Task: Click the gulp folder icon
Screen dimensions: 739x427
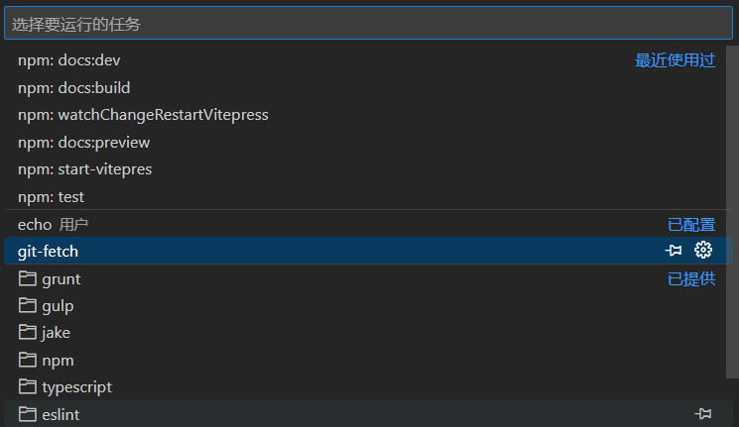Action: [27, 305]
